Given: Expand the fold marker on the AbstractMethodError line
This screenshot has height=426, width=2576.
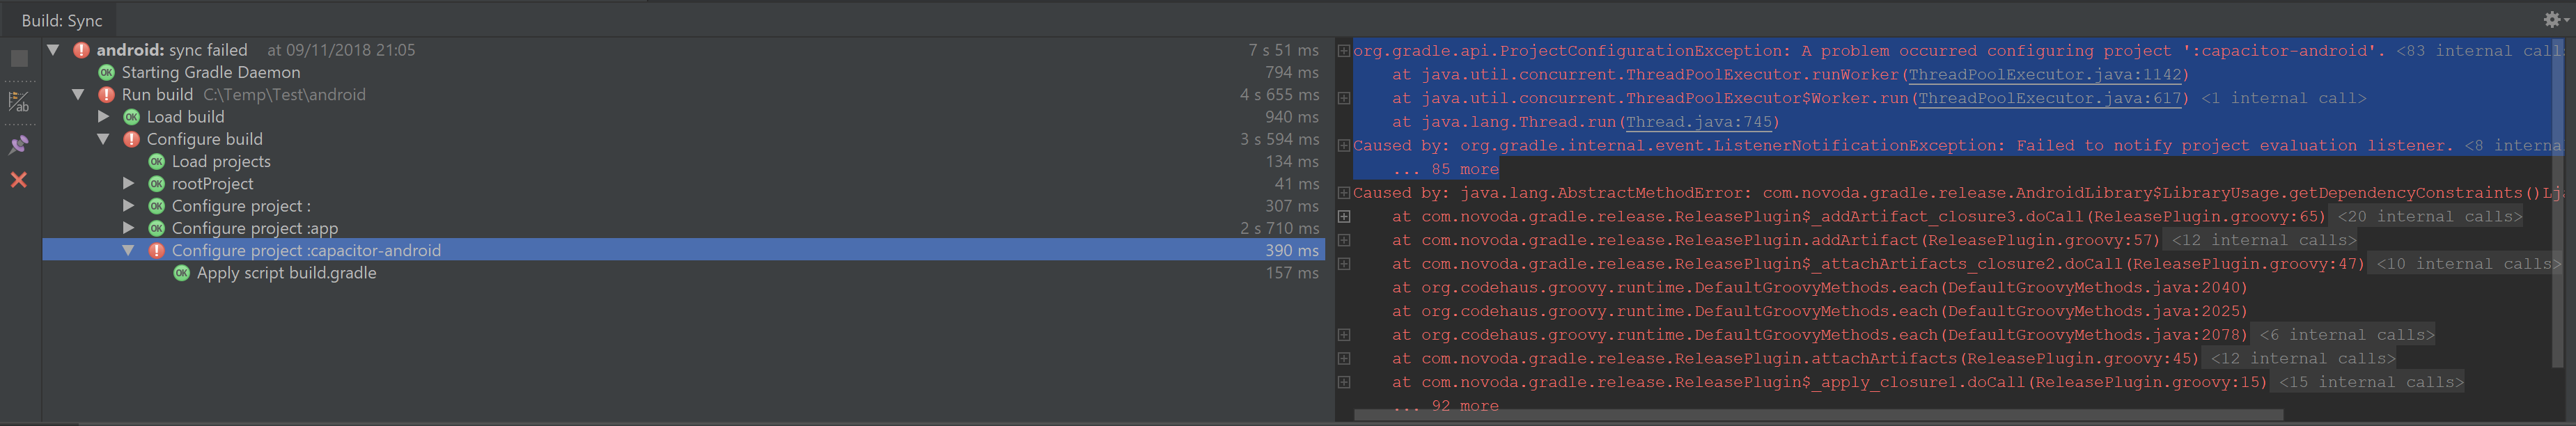Looking at the screenshot, I should [1344, 193].
